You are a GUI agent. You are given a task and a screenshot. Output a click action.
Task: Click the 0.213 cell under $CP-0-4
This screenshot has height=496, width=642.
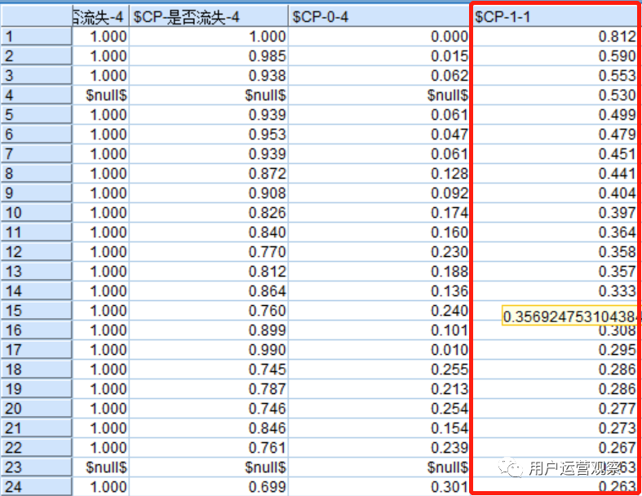click(x=379, y=389)
